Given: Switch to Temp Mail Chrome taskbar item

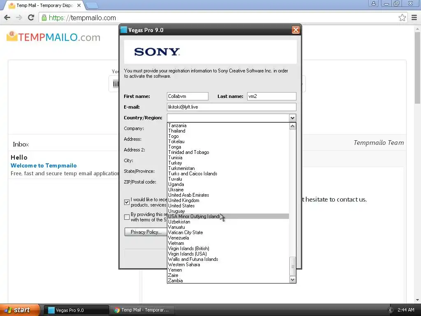Looking at the screenshot, I should click(x=142, y=310).
